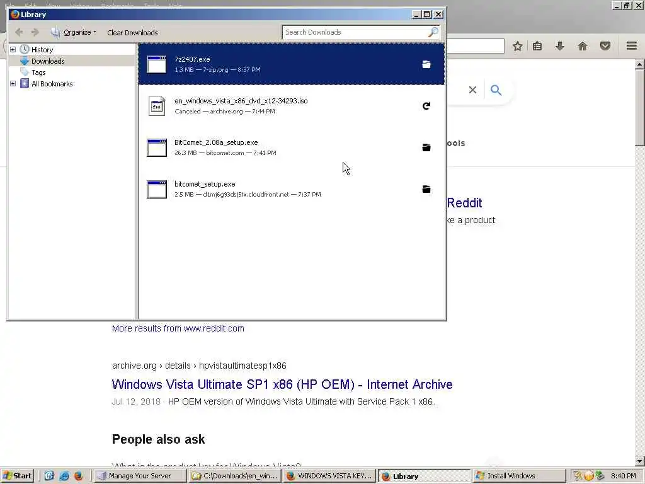Clear the Google search box with X
This screenshot has width=645, height=484.
472,89
